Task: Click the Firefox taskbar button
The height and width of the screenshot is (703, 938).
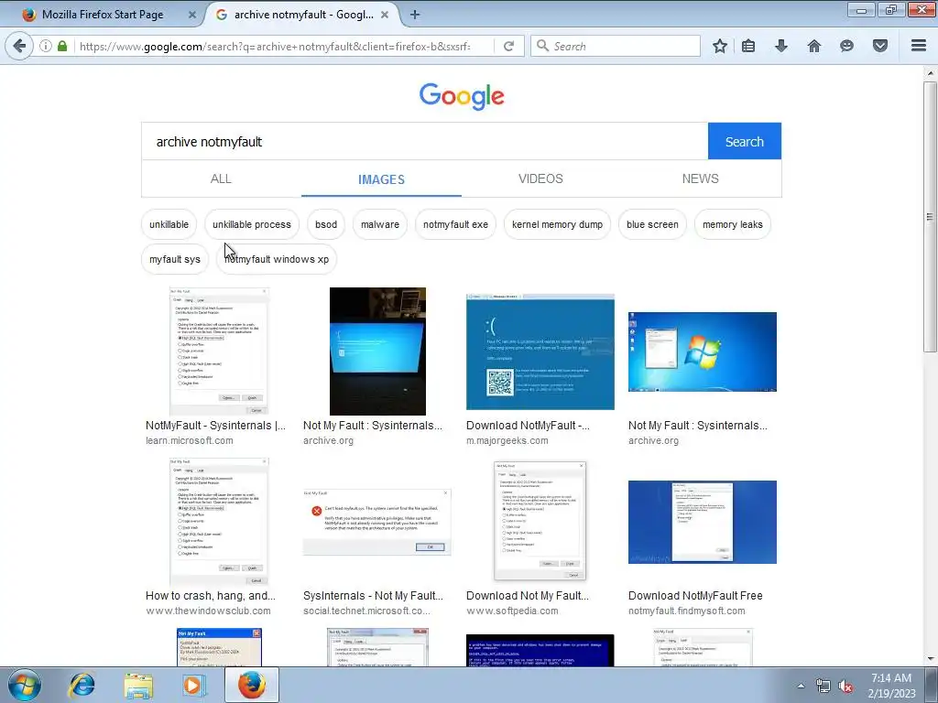Action: point(252,685)
